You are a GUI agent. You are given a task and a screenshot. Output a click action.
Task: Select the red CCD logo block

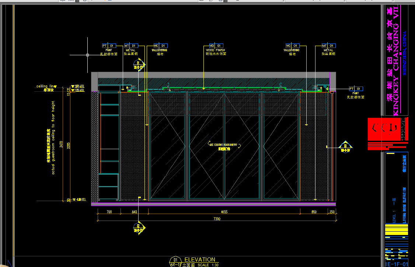pos(384,129)
